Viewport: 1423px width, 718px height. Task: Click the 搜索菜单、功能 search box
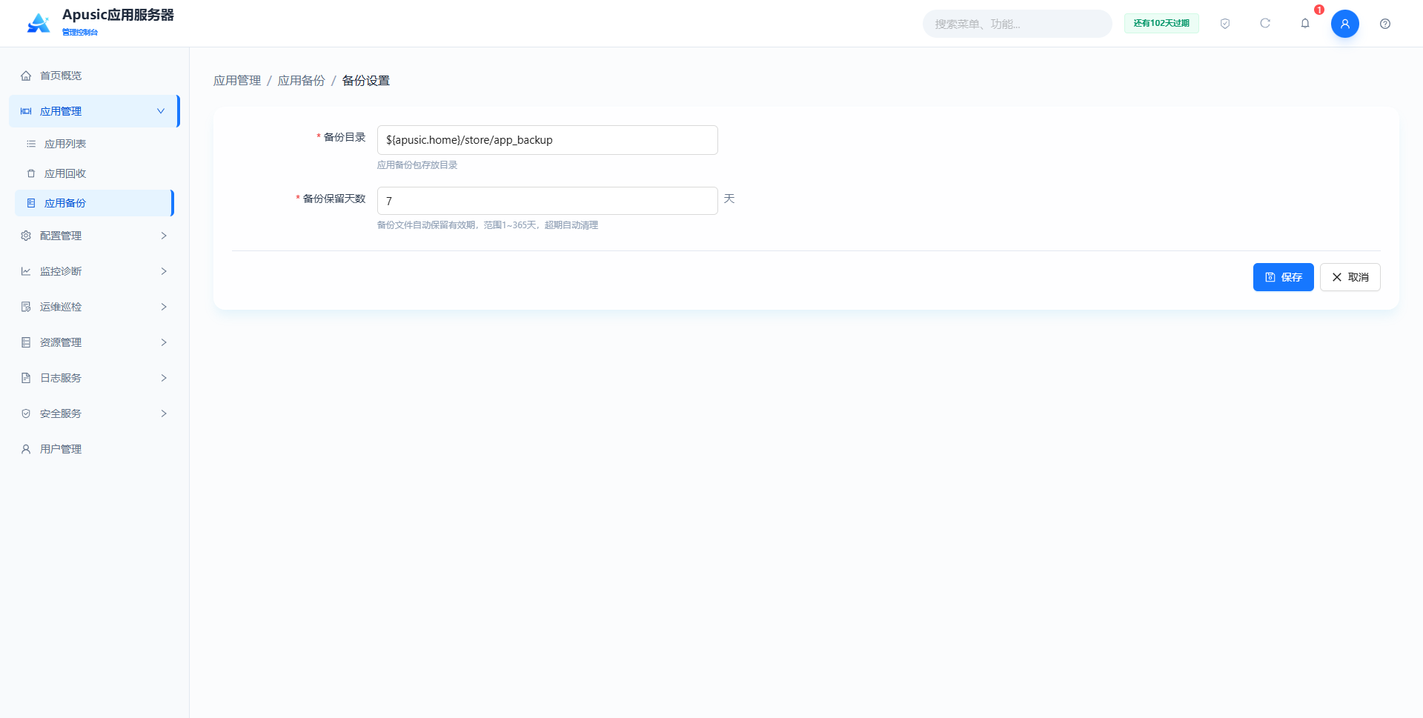(x=1017, y=24)
